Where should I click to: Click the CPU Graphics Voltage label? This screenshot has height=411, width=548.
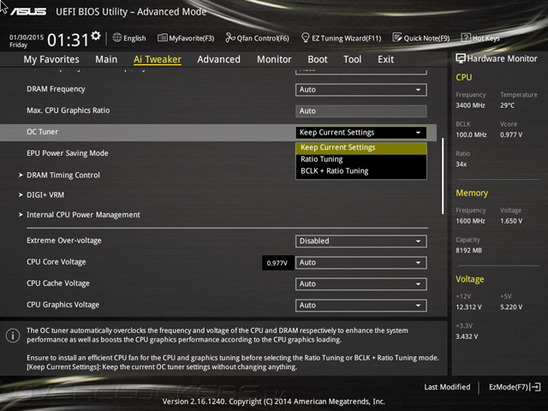[x=63, y=305]
